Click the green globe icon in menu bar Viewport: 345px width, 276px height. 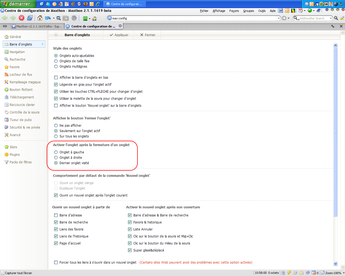(310, 11)
